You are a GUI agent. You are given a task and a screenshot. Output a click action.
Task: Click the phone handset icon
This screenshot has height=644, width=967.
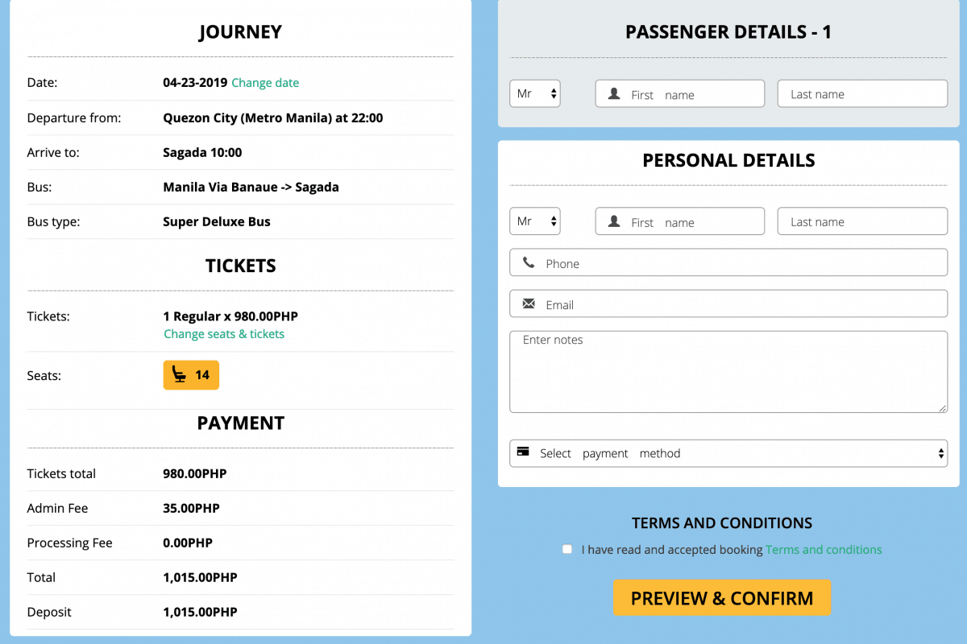pyautogui.click(x=529, y=262)
